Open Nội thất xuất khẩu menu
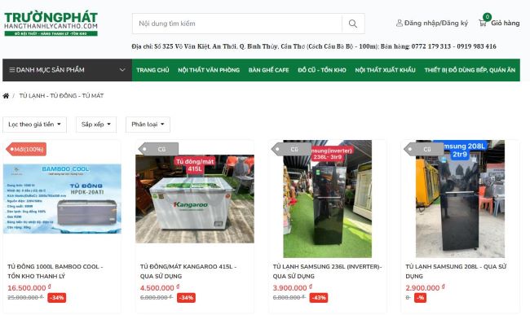This screenshot has height=315, width=530. point(385,70)
